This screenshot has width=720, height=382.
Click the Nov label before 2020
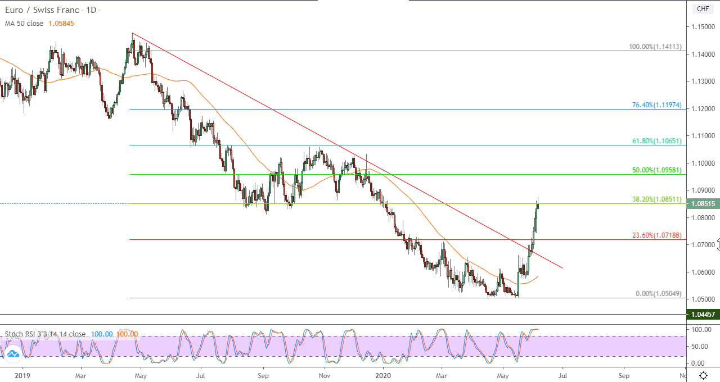(324, 375)
